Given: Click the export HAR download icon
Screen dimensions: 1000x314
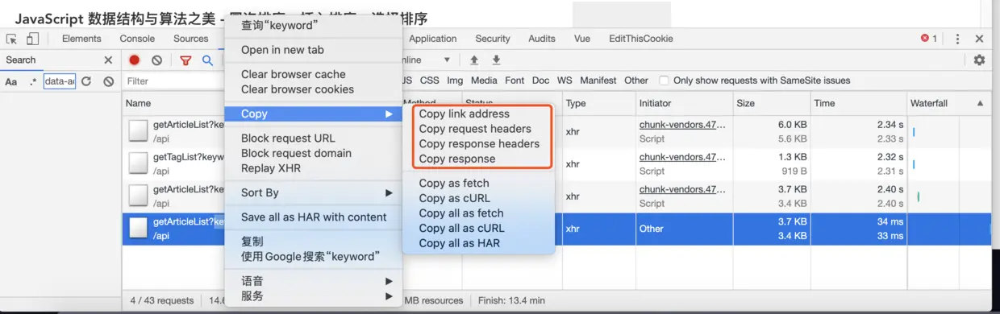Looking at the screenshot, I should [497, 60].
